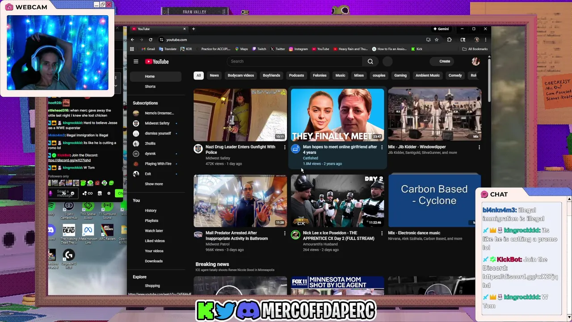The width and height of the screenshot is (572, 322).
Task: Click the YouTube page vertical scrollbar
Action: click(489, 80)
